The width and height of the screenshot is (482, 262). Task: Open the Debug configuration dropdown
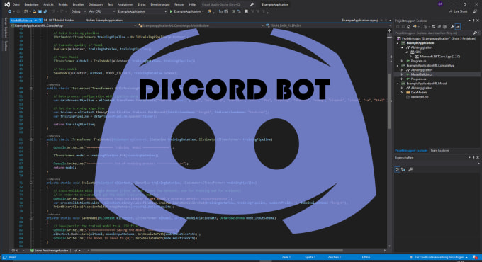coord(78,11)
